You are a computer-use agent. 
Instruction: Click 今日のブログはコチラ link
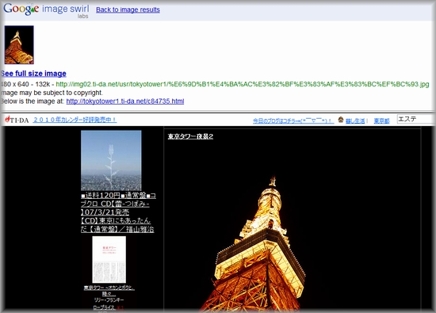click(293, 121)
